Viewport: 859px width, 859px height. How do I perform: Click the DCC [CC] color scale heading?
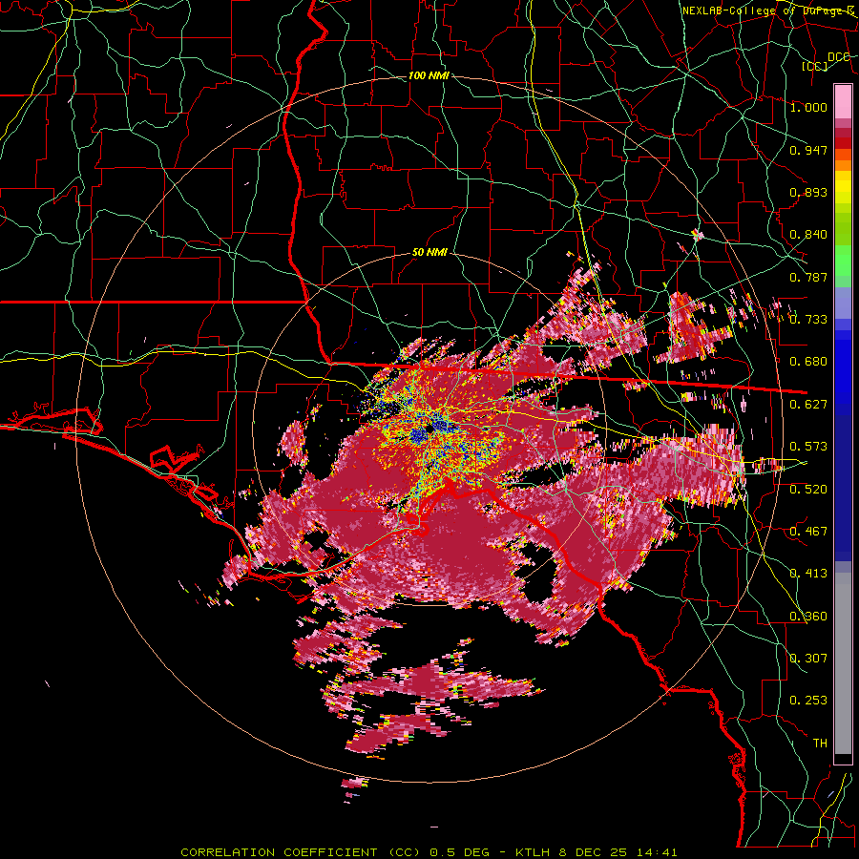pyautogui.click(x=827, y=61)
